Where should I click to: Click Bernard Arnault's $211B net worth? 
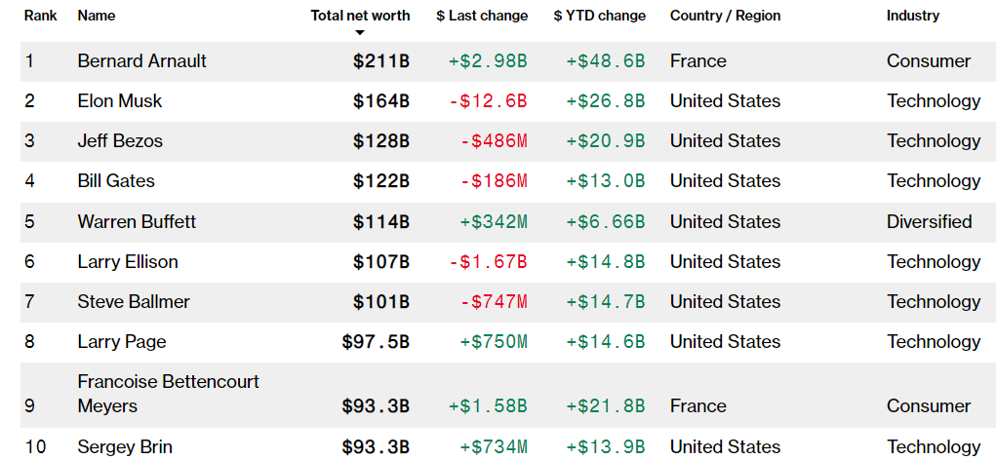(381, 61)
